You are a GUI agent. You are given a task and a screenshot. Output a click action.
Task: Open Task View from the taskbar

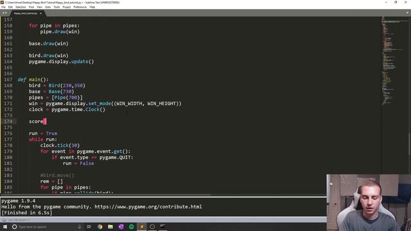[x=89, y=227]
